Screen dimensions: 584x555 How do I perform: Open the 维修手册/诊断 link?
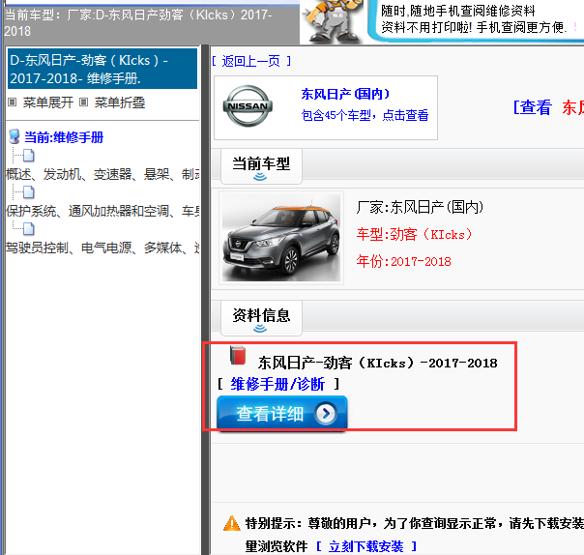point(277,384)
